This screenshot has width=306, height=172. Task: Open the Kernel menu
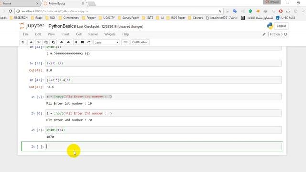93,34
